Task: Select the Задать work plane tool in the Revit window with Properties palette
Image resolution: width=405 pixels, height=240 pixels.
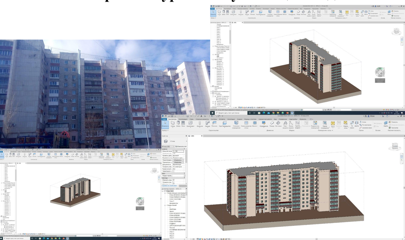Action: (385, 124)
